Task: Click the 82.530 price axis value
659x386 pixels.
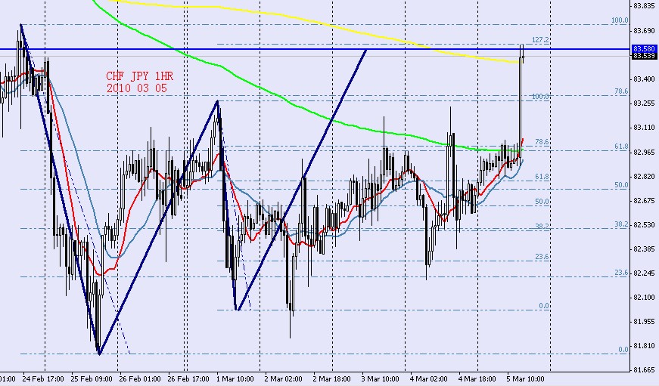Action: click(645, 225)
